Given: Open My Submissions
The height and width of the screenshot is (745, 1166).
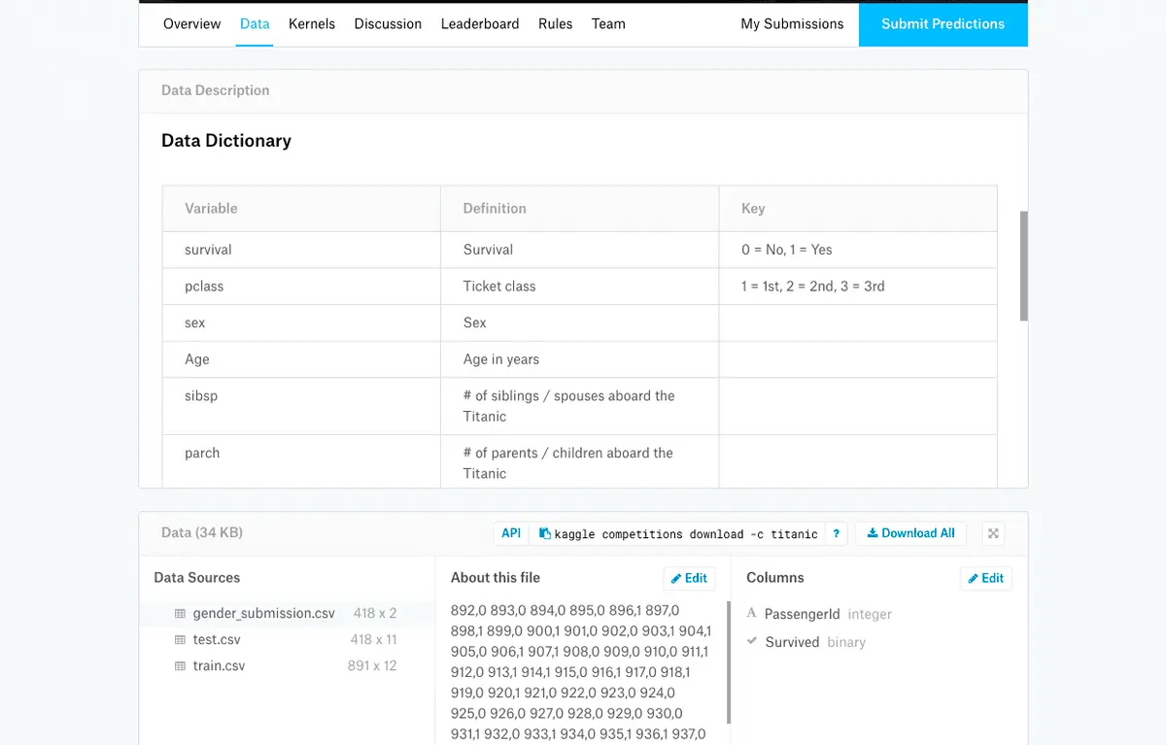Looking at the screenshot, I should [x=792, y=23].
